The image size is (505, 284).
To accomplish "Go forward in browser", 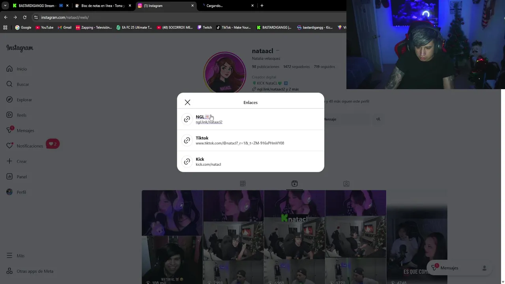I will [15, 17].
